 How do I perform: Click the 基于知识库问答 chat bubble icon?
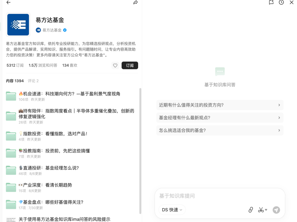[220, 71]
